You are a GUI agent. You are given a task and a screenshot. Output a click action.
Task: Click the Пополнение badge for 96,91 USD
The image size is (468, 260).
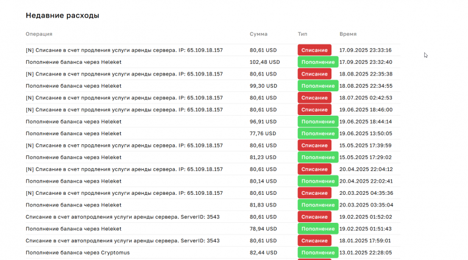coord(318,122)
